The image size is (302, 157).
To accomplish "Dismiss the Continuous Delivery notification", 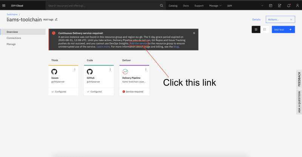I will 194,33.
